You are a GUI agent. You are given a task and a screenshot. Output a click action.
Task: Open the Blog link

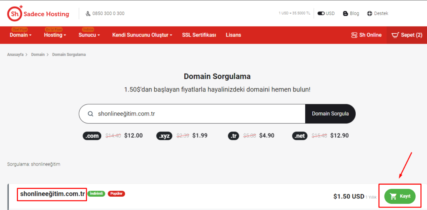tap(354, 13)
